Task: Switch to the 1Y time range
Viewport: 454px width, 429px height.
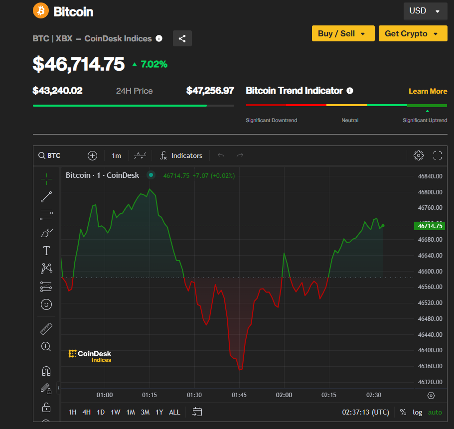Action: click(159, 412)
